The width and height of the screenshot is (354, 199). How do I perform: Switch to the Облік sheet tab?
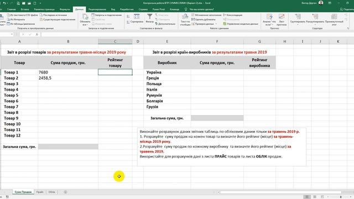tap(51, 192)
